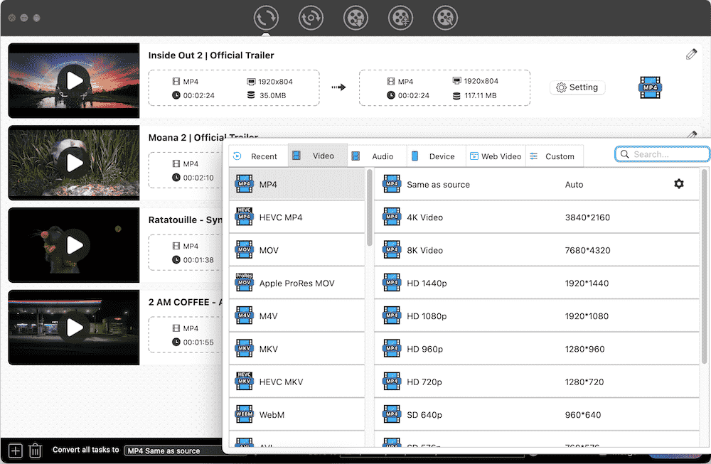The image size is (711, 464).
Task: Click the MP4 output icon on Inside Out 2 row
Action: tap(650, 87)
